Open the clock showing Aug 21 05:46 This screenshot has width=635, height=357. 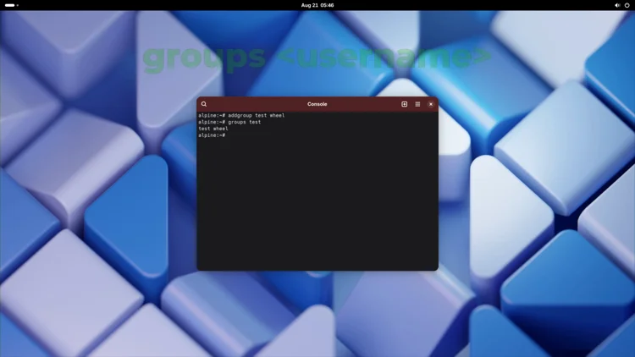pyautogui.click(x=317, y=5)
